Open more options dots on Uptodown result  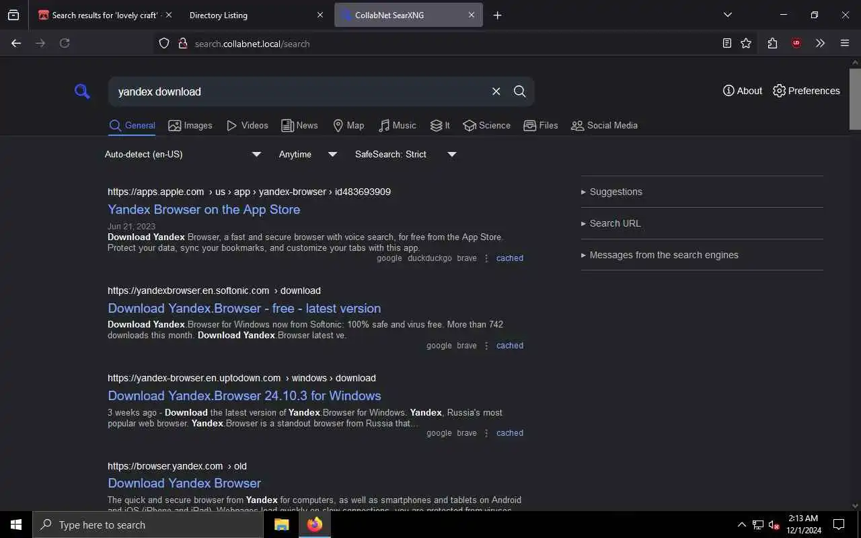pos(486,433)
